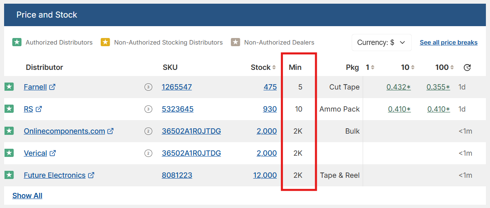This screenshot has width=490, height=208.
Task: Click Farnell's stock value 475
Action: 270,87
